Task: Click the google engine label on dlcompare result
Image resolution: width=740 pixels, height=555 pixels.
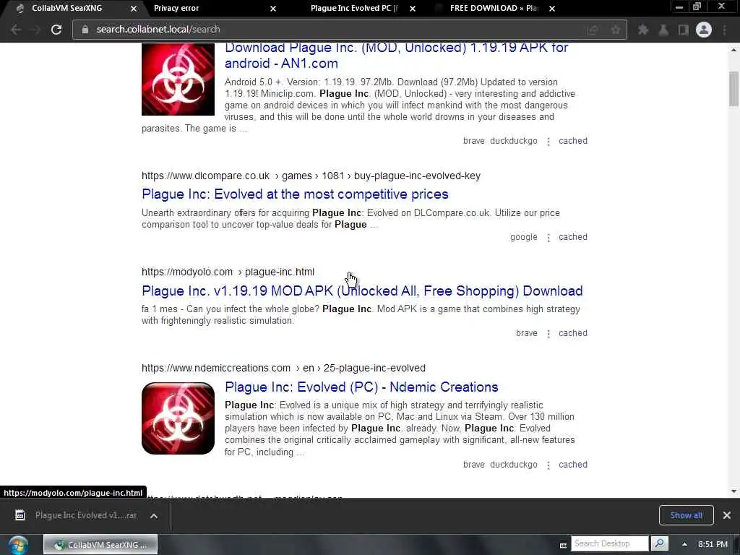Action: (x=523, y=237)
